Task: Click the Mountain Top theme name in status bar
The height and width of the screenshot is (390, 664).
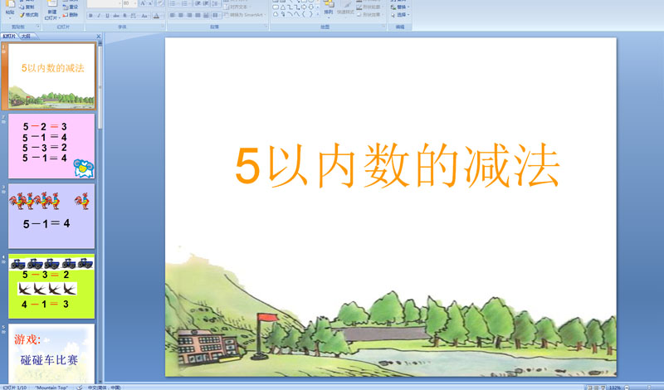Action: pyautogui.click(x=51, y=388)
